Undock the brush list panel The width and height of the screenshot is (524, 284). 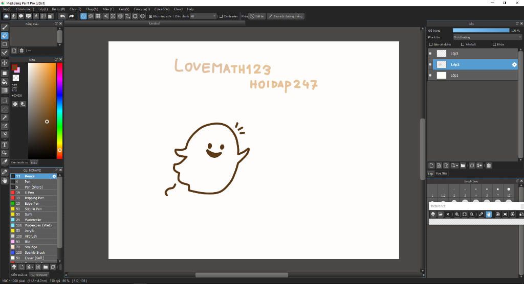point(56,170)
